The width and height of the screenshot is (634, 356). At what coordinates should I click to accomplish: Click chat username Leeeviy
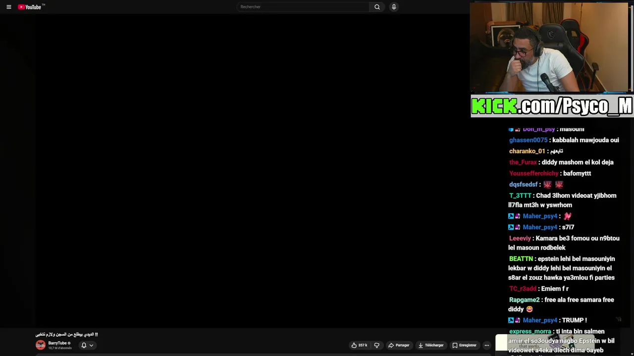(x=520, y=238)
